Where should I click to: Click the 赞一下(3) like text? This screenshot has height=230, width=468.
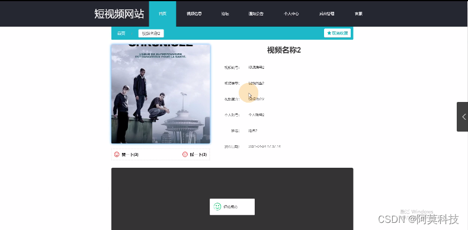(130, 155)
